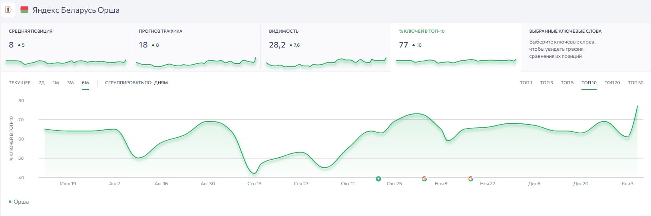Image resolution: width=651 pixels, height=216 pixels.
Task: Click the Belarus flag icon
Action: pos(24,10)
